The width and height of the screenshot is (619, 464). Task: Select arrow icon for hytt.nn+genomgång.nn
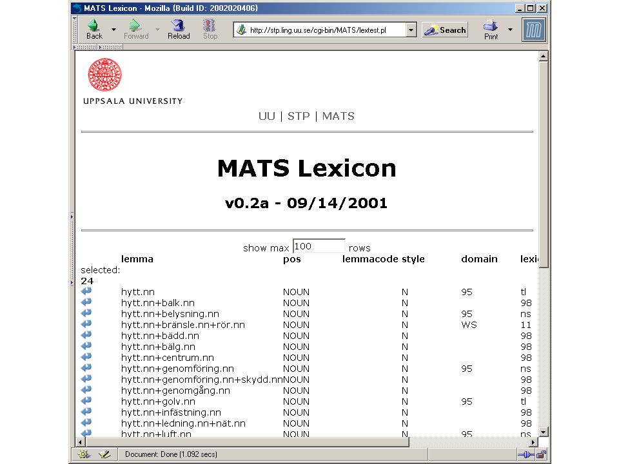86,390
